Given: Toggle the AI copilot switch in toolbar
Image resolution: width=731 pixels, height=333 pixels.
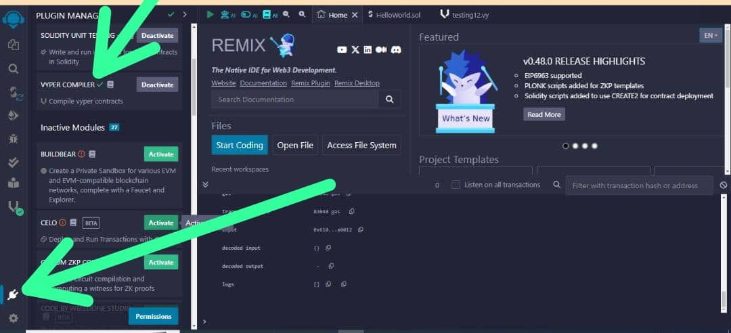Looking at the screenshot, I should (248, 14).
